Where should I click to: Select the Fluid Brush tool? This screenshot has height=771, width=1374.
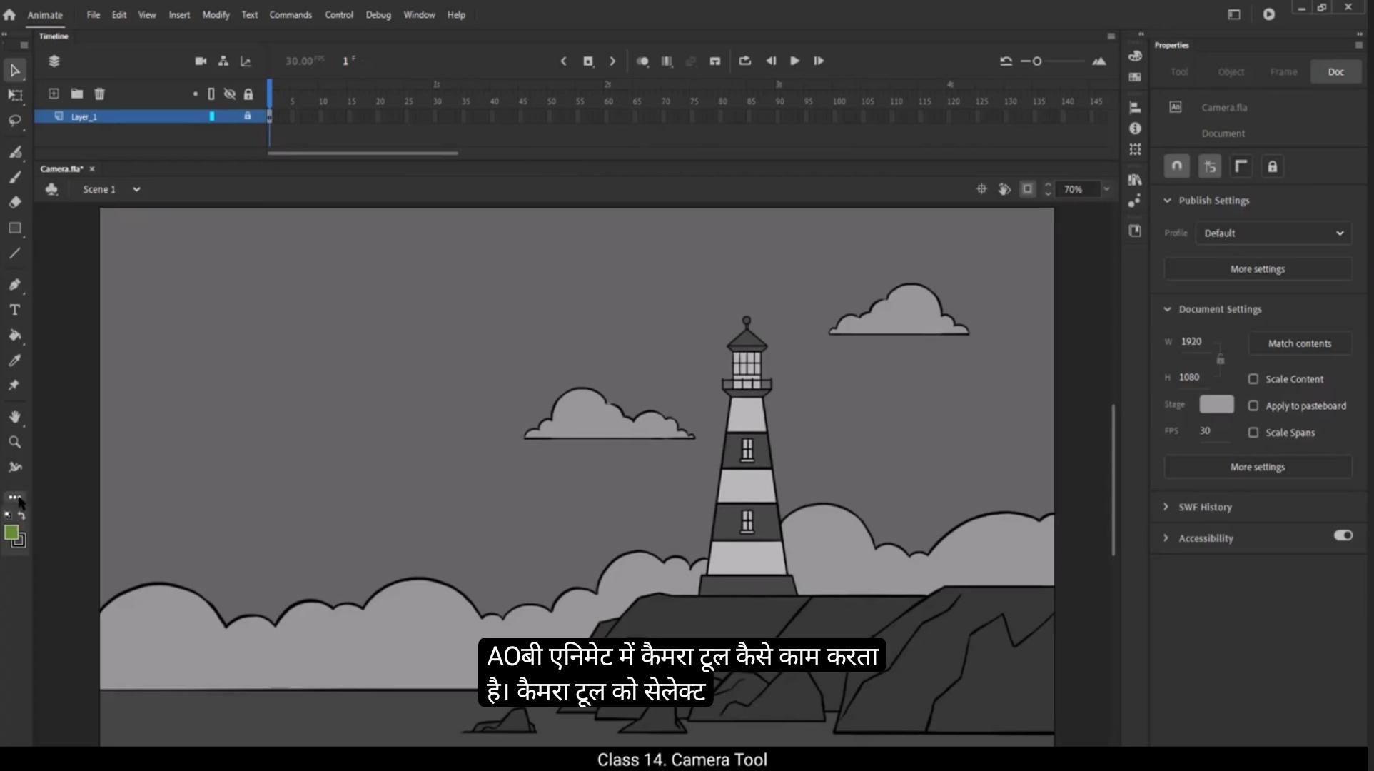15,152
